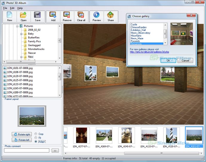Select file 1DN_4245-07-0809.jpg in list
Viewport: 206px width, 162px height.
point(18,88)
